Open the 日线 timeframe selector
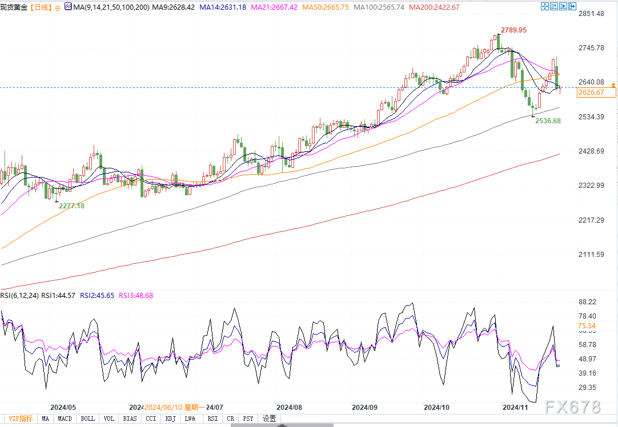This screenshot has width=618, height=427. point(40,7)
